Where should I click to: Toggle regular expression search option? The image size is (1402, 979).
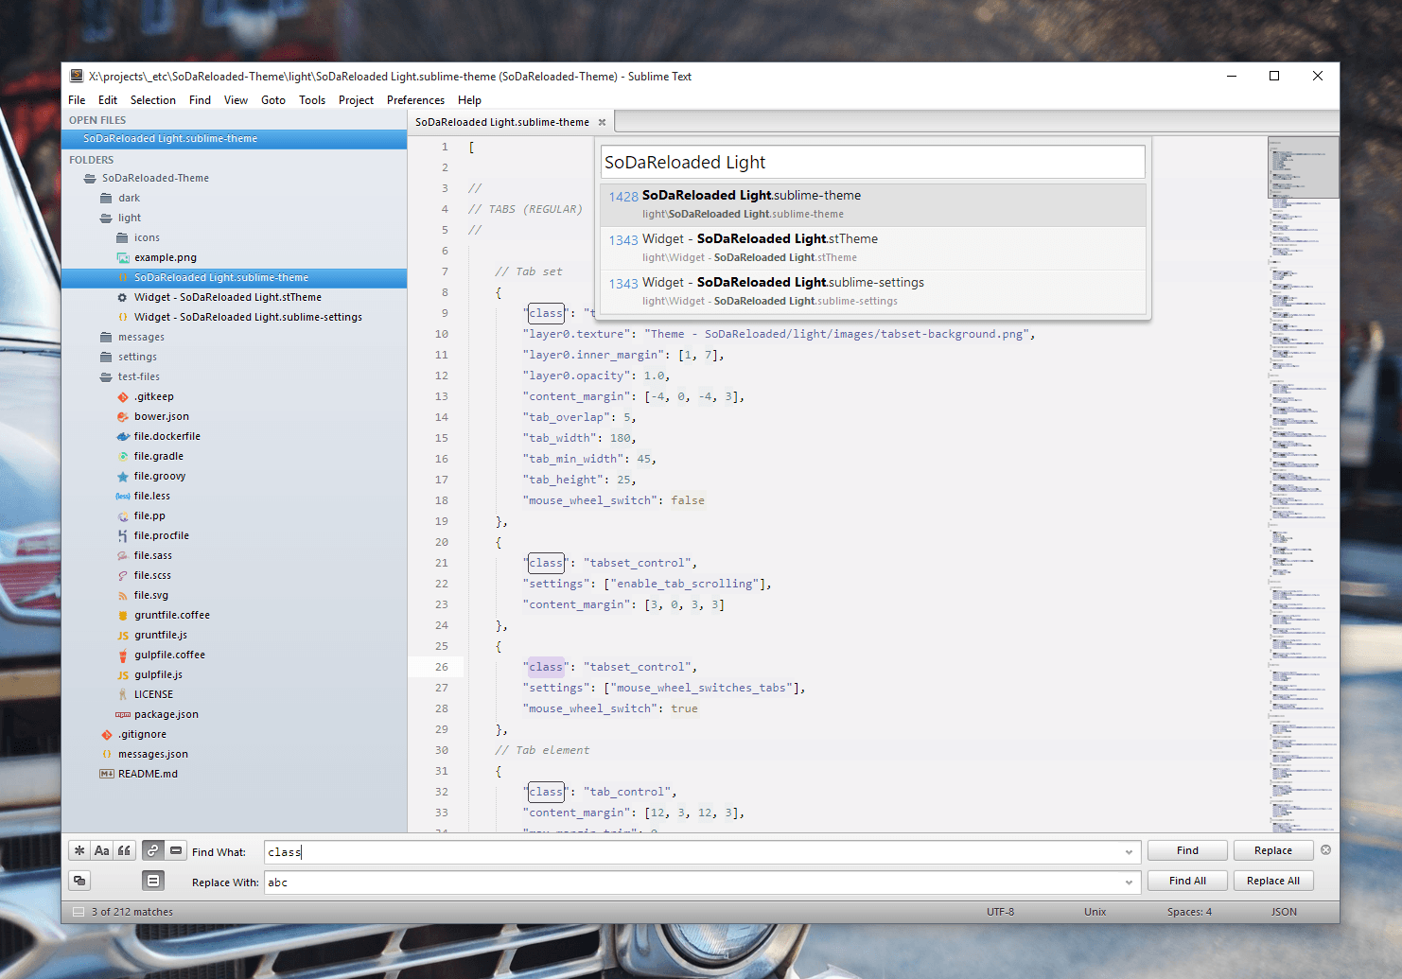(79, 850)
